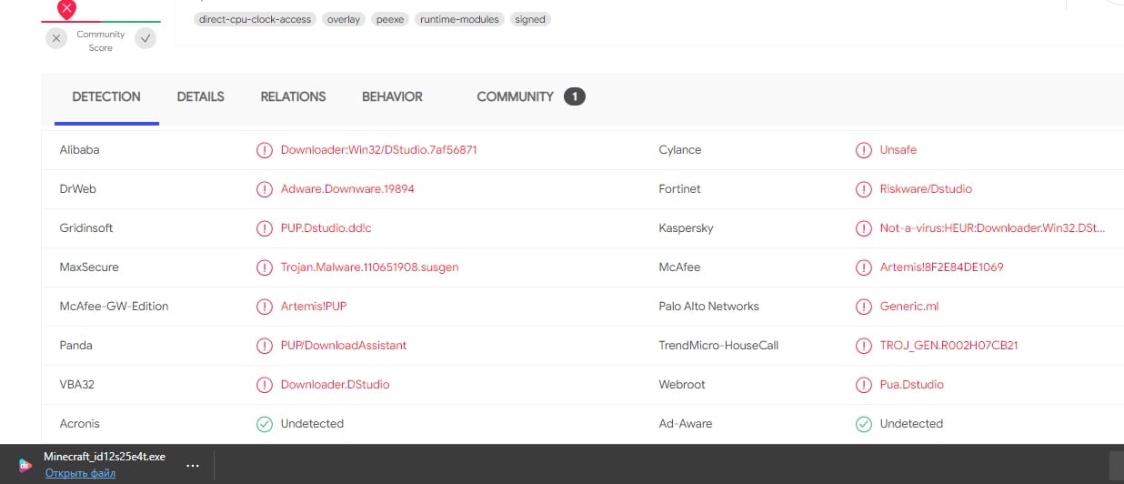Click the Ad-Aware undetected check icon
1124x484 pixels.
point(864,424)
